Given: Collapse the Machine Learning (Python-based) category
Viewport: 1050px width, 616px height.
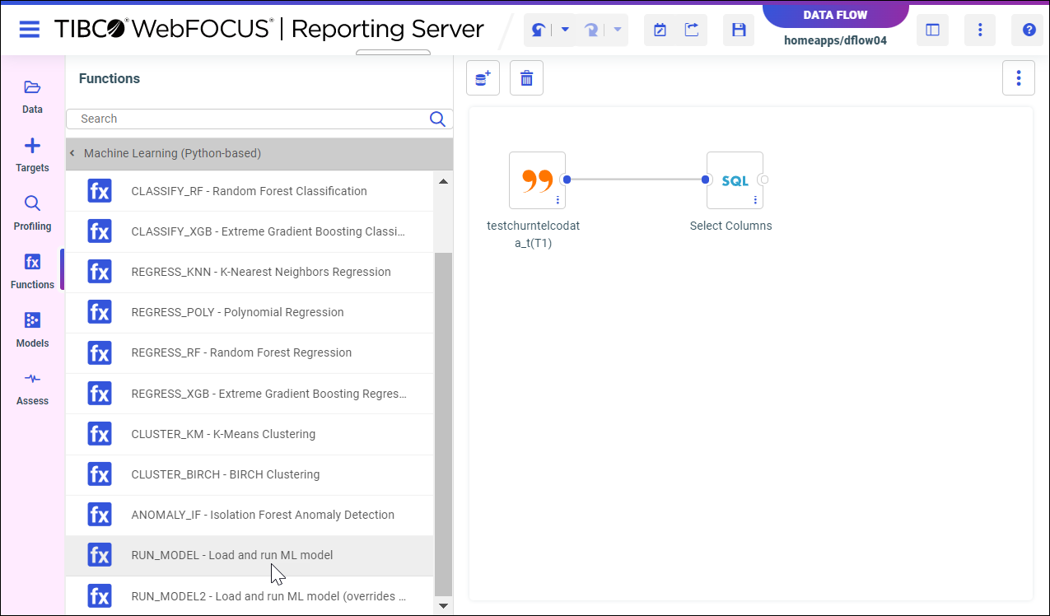Looking at the screenshot, I should coord(72,153).
